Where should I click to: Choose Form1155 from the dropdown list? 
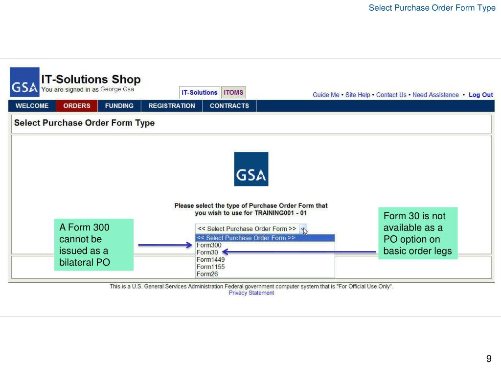pos(265,267)
